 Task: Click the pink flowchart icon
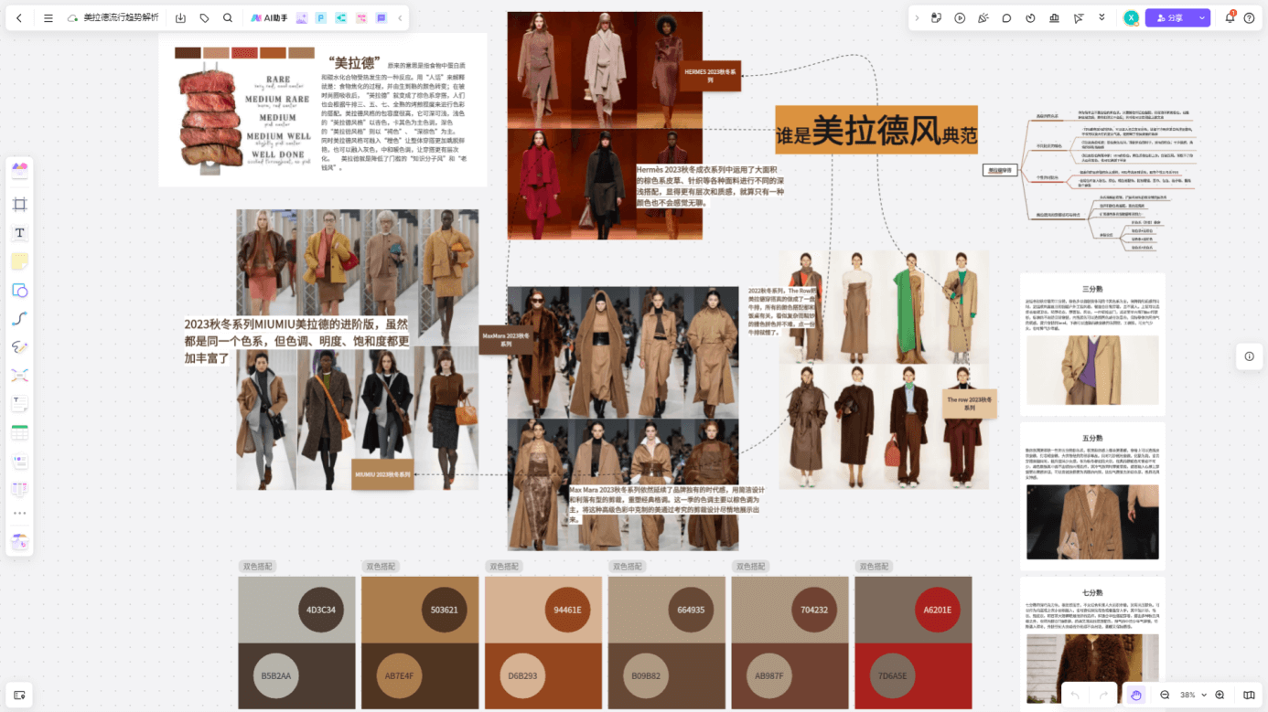pos(361,18)
